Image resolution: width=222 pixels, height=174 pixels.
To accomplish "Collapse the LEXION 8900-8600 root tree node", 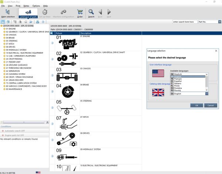I will point(1,26).
